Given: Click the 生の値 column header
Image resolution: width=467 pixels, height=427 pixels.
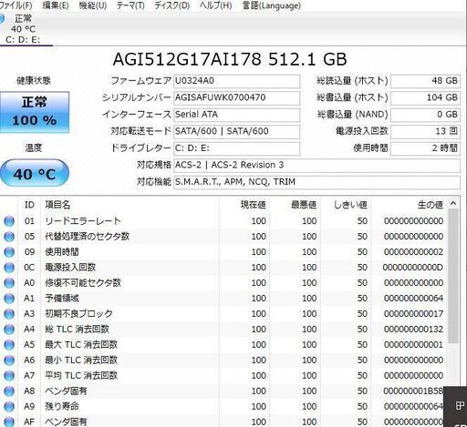Looking at the screenshot, I should (410, 205).
